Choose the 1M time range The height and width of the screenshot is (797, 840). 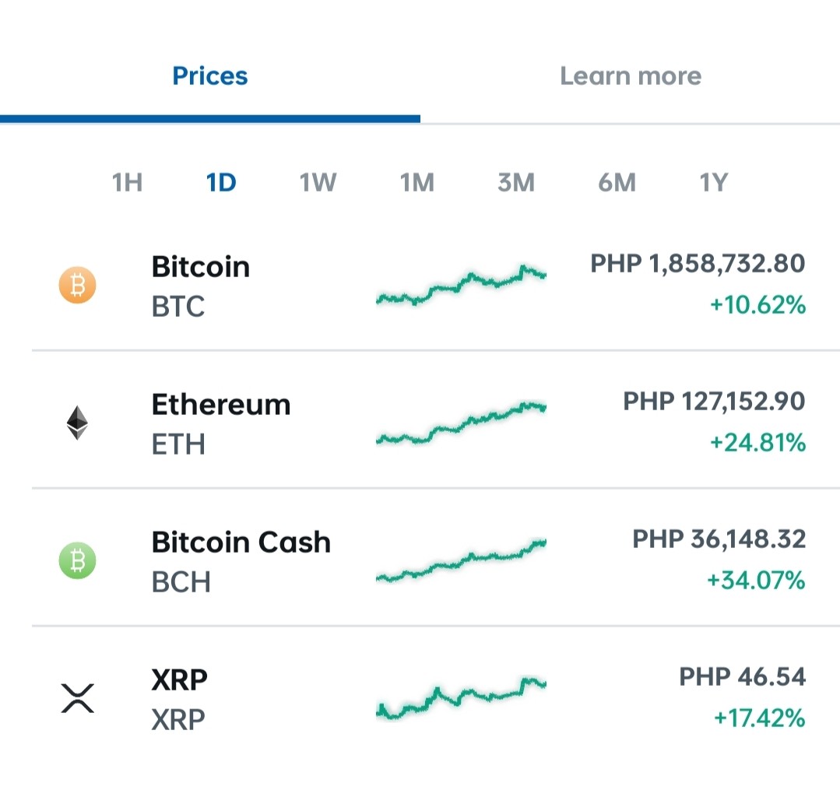[x=417, y=183]
